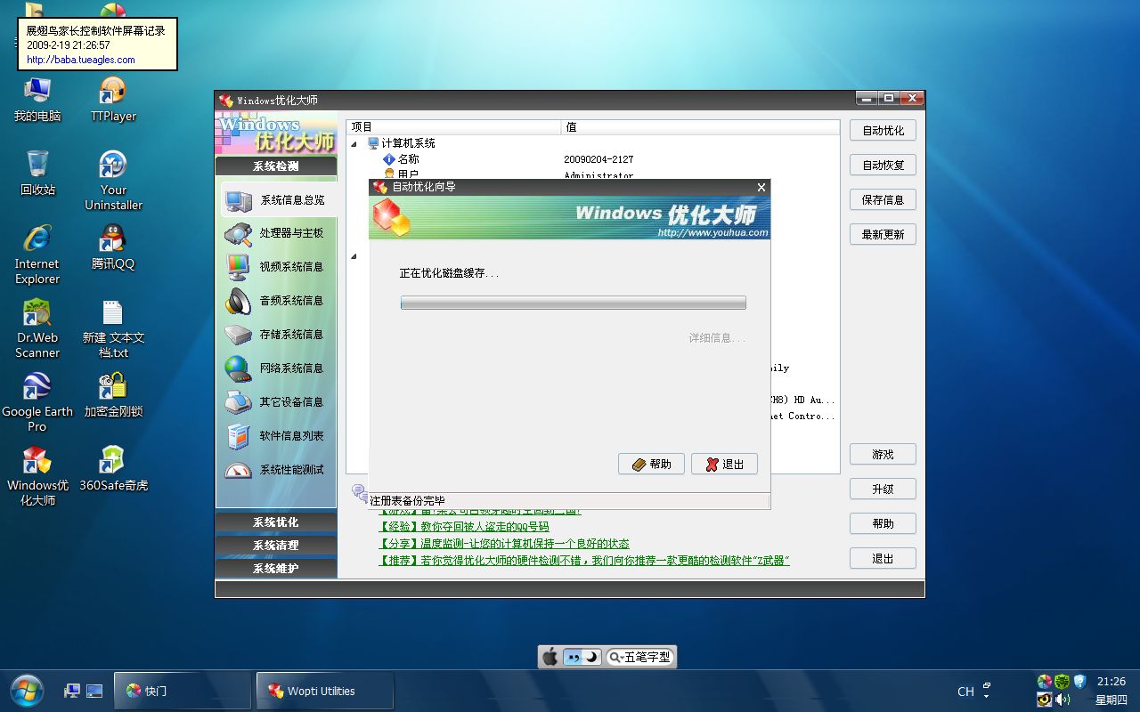
Task: Open 360Safe奇虎 desktop icon
Action: [x=113, y=469]
